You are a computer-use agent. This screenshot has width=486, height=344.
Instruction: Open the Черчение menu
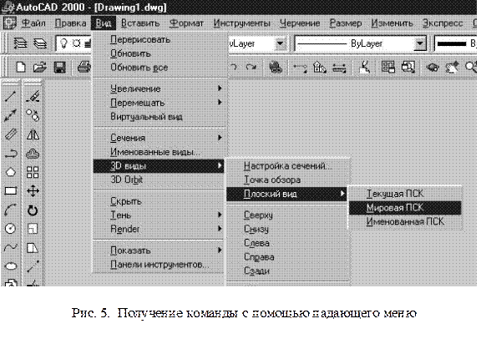300,23
